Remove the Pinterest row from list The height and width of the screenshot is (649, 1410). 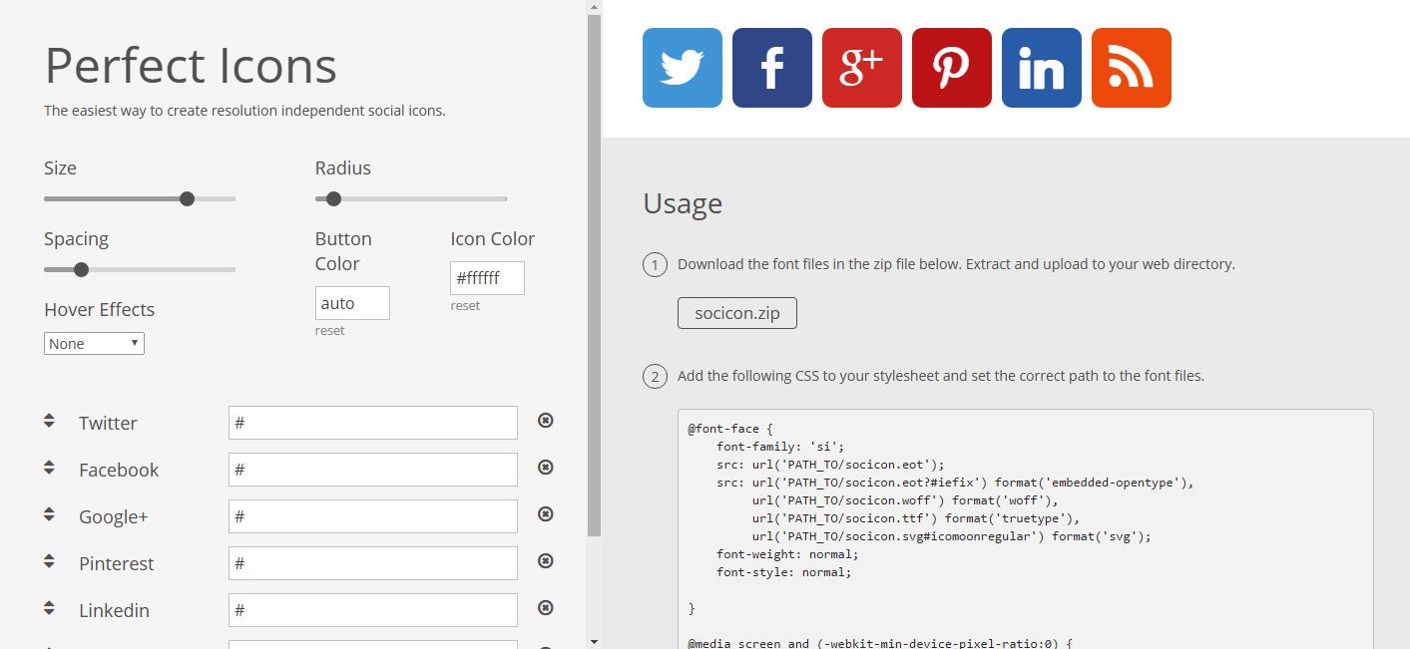tap(546, 561)
